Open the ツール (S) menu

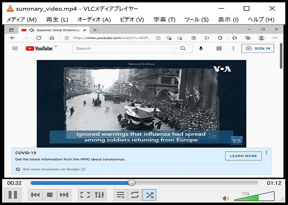pos(197,19)
